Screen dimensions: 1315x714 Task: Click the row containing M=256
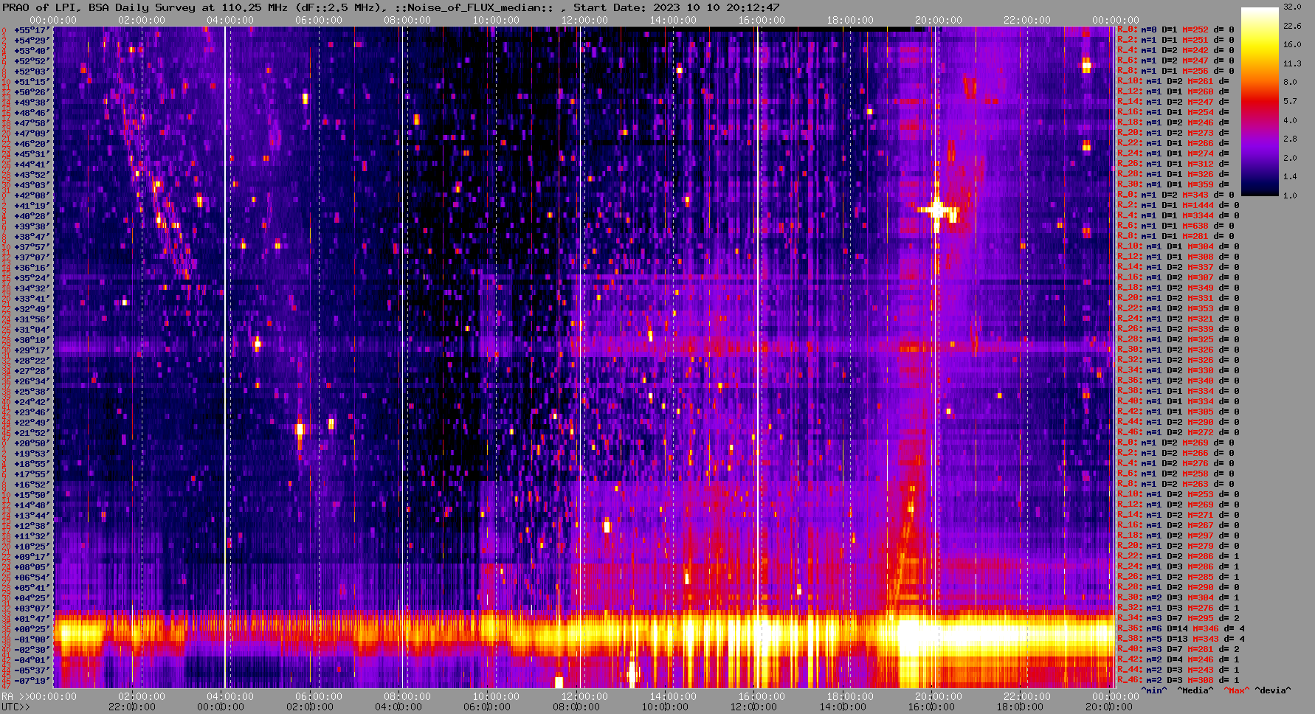coord(1176,72)
